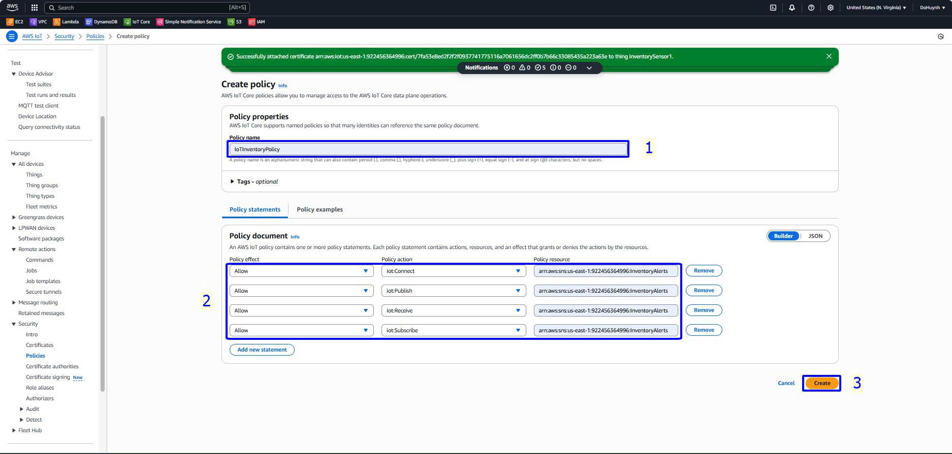Switch to the Policy examples tab
Viewport: 952px width, 454px height.
point(320,209)
